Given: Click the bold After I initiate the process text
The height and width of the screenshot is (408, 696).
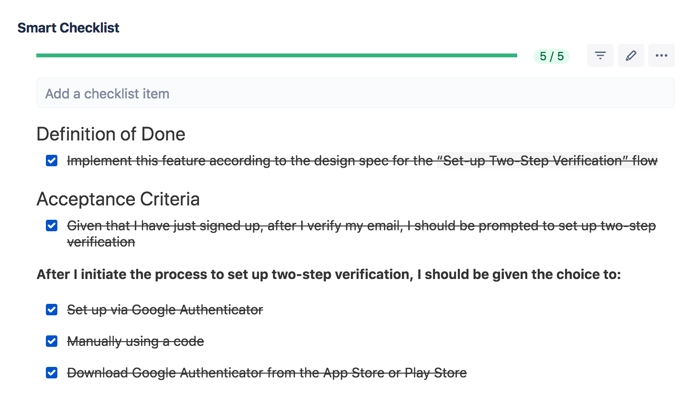Looking at the screenshot, I should pyautogui.click(x=328, y=275).
